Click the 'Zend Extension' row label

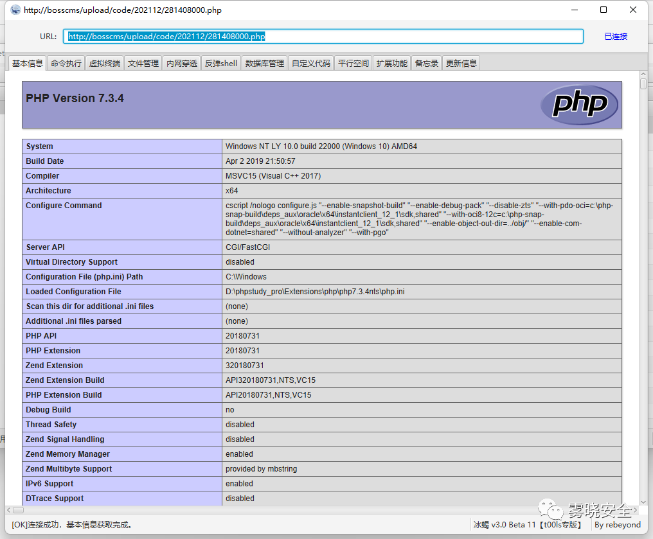click(54, 366)
